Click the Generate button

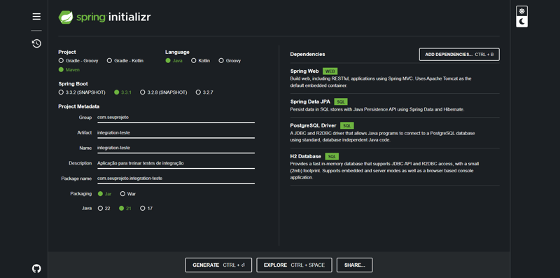(218, 265)
